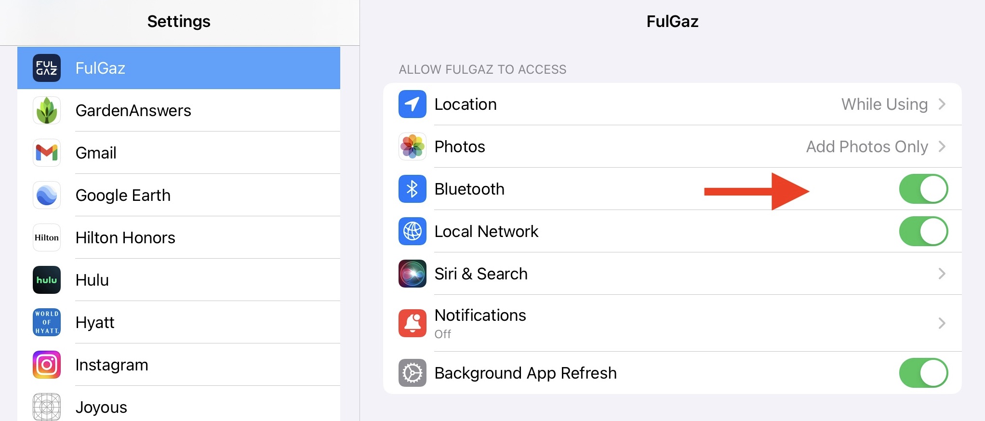
Task: Tap the Photos label text
Action: coord(460,146)
